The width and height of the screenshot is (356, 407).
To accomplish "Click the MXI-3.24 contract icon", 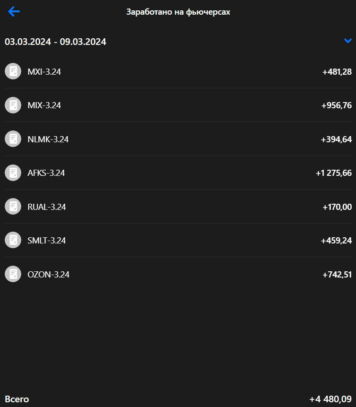I will (13, 71).
